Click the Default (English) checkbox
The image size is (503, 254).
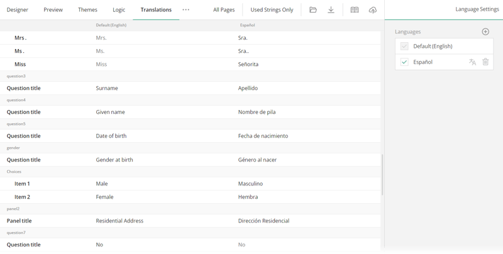(404, 46)
